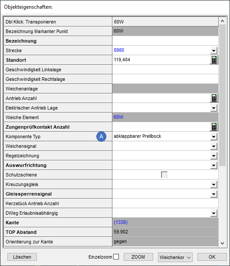
Task: Confirm with the OK button
Action: pos(212,257)
